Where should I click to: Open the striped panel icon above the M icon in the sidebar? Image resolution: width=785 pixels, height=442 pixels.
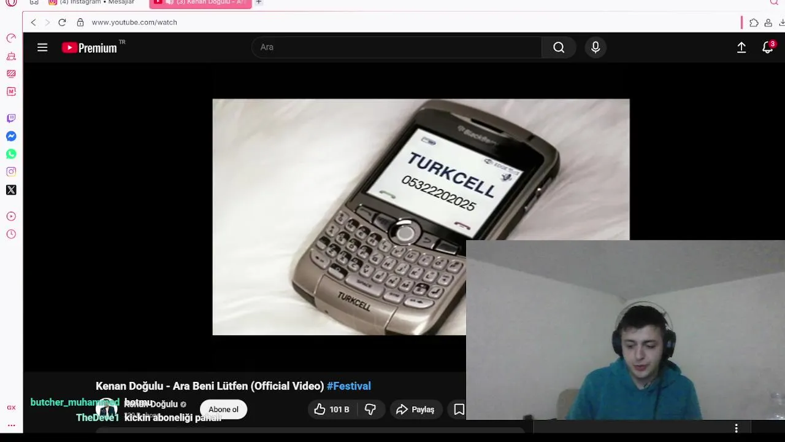click(x=11, y=74)
